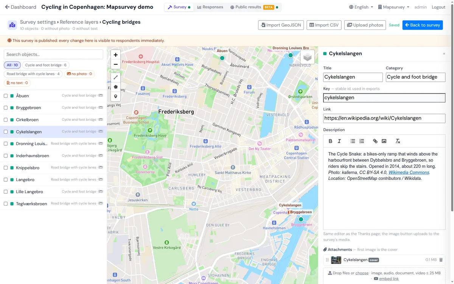Insert a numbered list
Viewport: 454px width, 284px height.
point(362,141)
